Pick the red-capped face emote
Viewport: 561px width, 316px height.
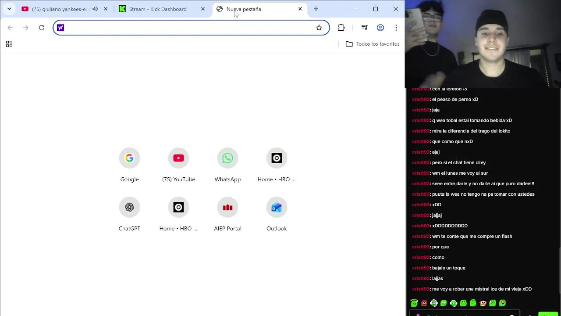coord(483,303)
